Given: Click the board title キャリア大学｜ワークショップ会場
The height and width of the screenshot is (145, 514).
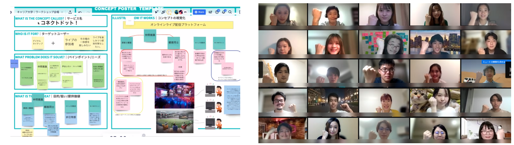Looking at the screenshot, I should click(37, 12).
